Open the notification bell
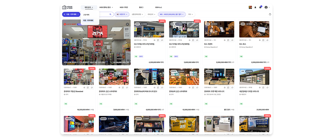Screen dimensions: 333x138 pyautogui.click(x=255, y=7)
